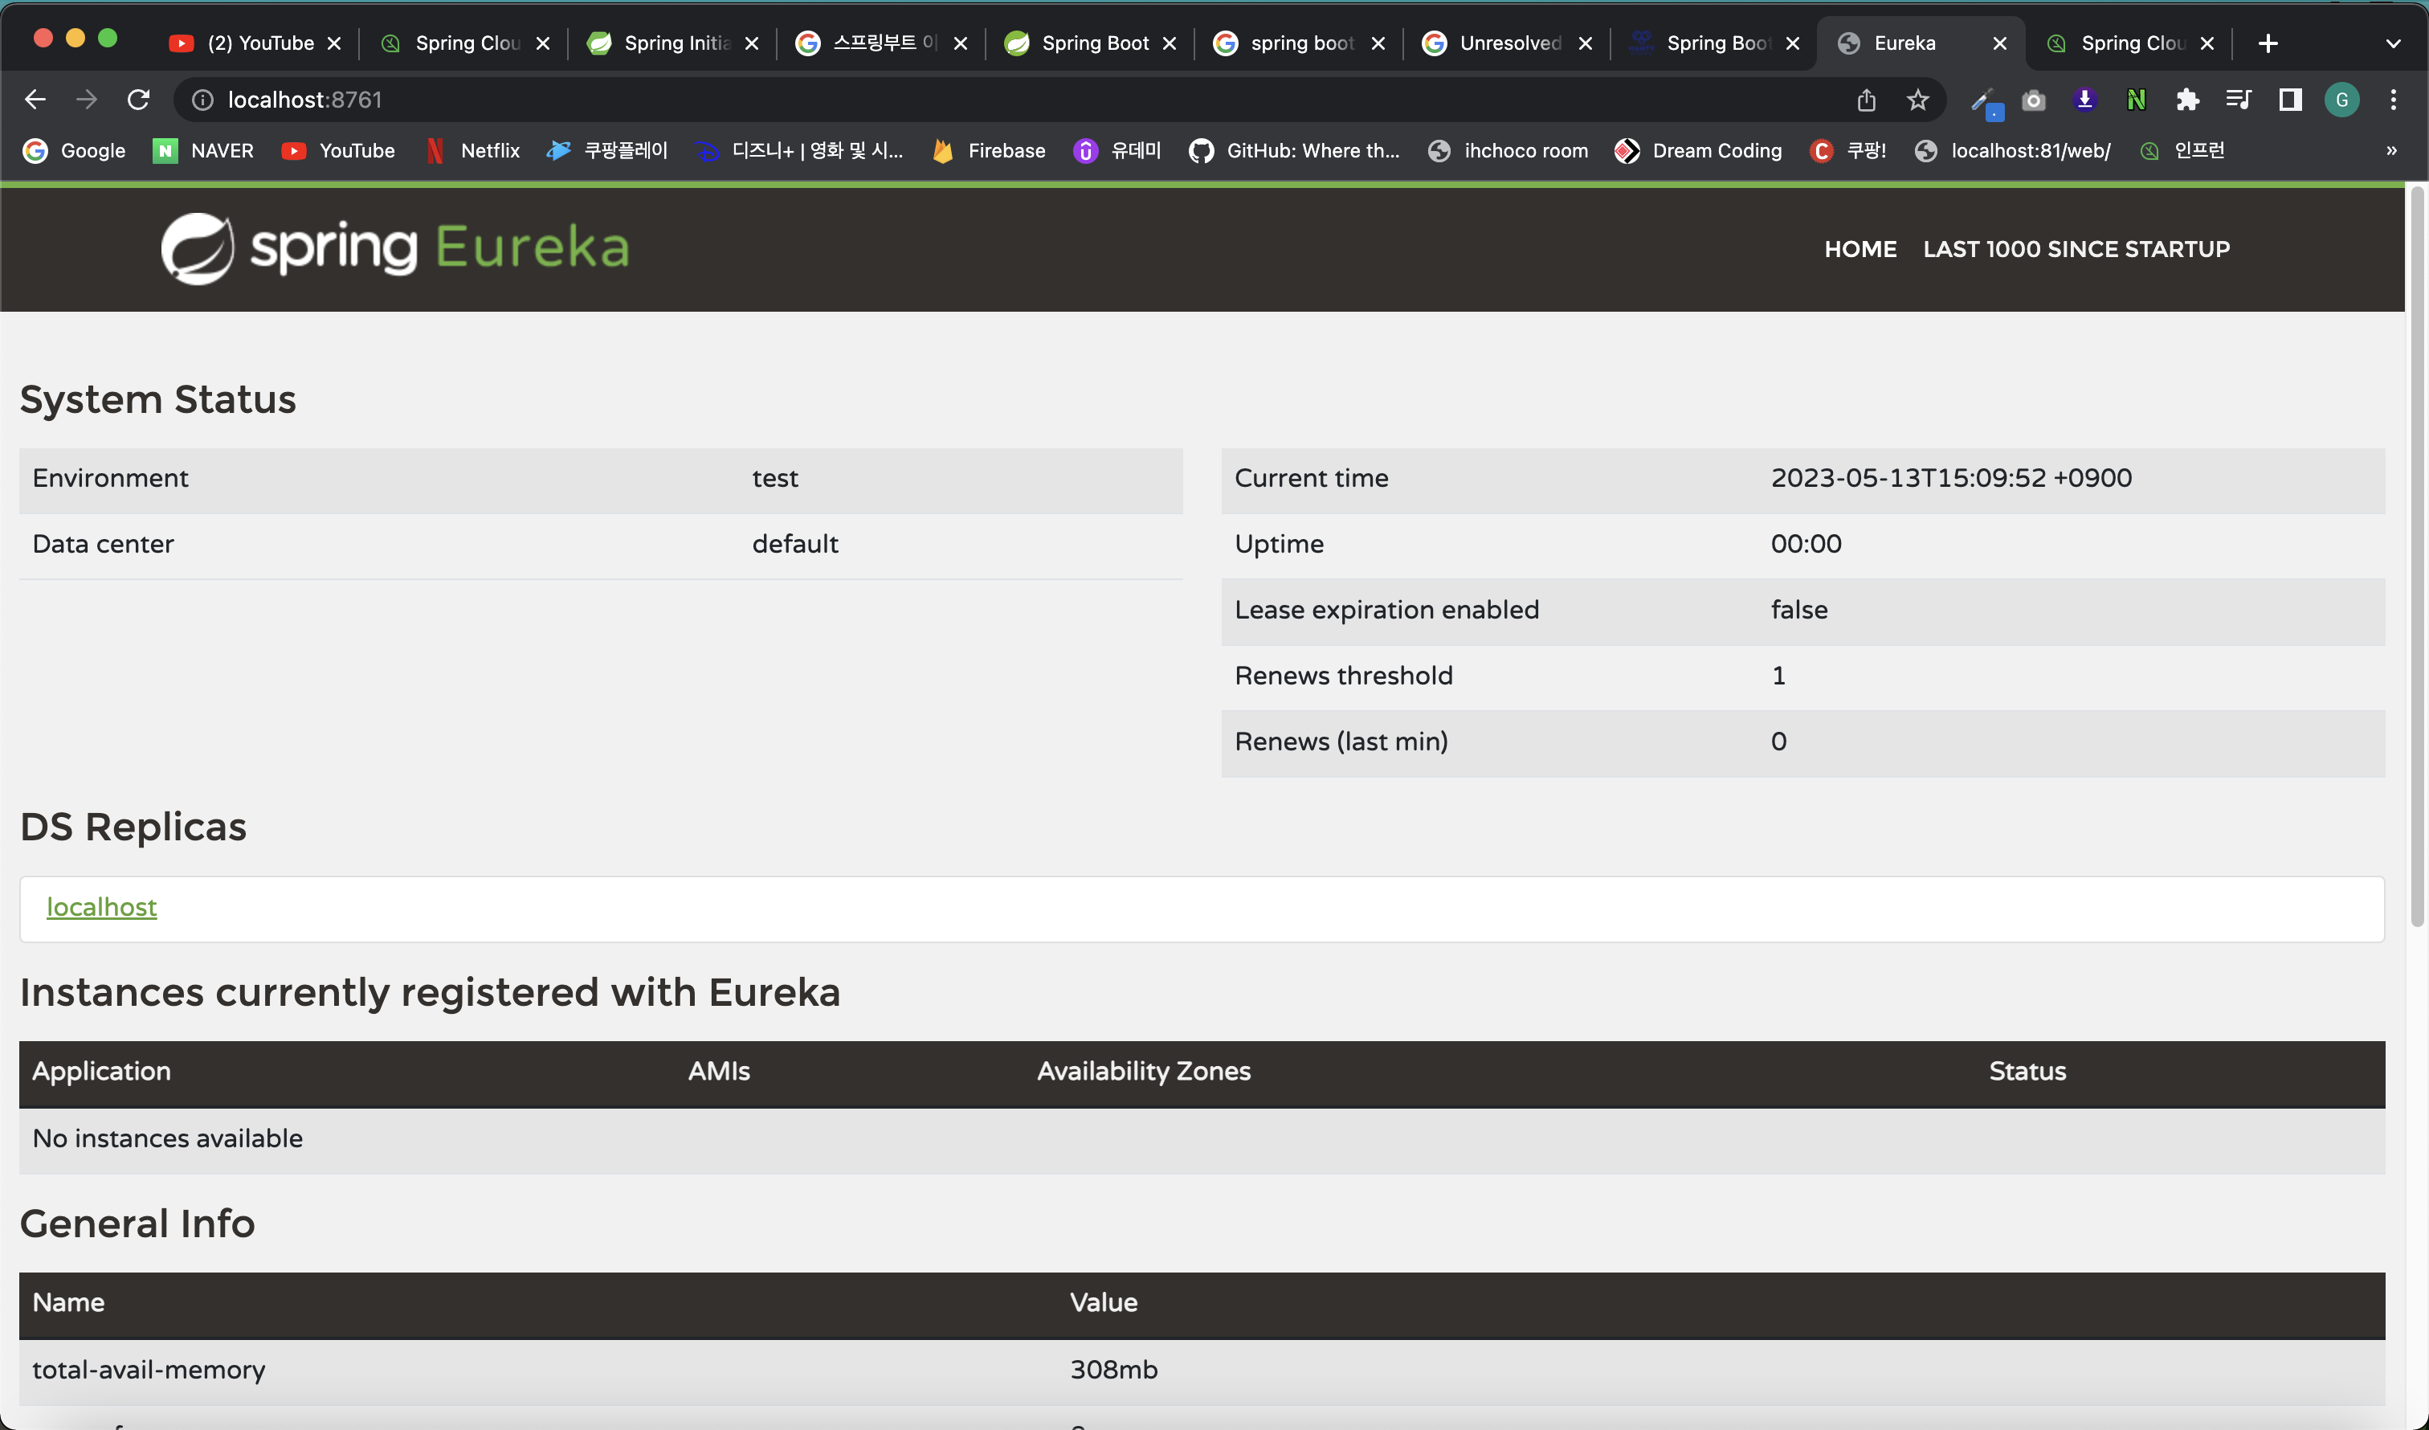Open the green N extension icon
This screenshot has height=1430, width=2429.
click(2136, 100)
